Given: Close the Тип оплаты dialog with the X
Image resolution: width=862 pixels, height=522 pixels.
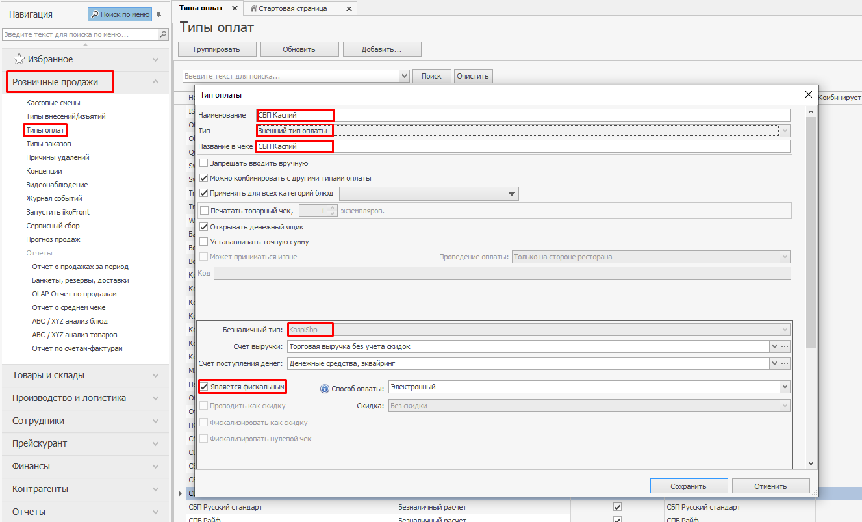Looking at the screenshot, I should [x=809, y=94].
